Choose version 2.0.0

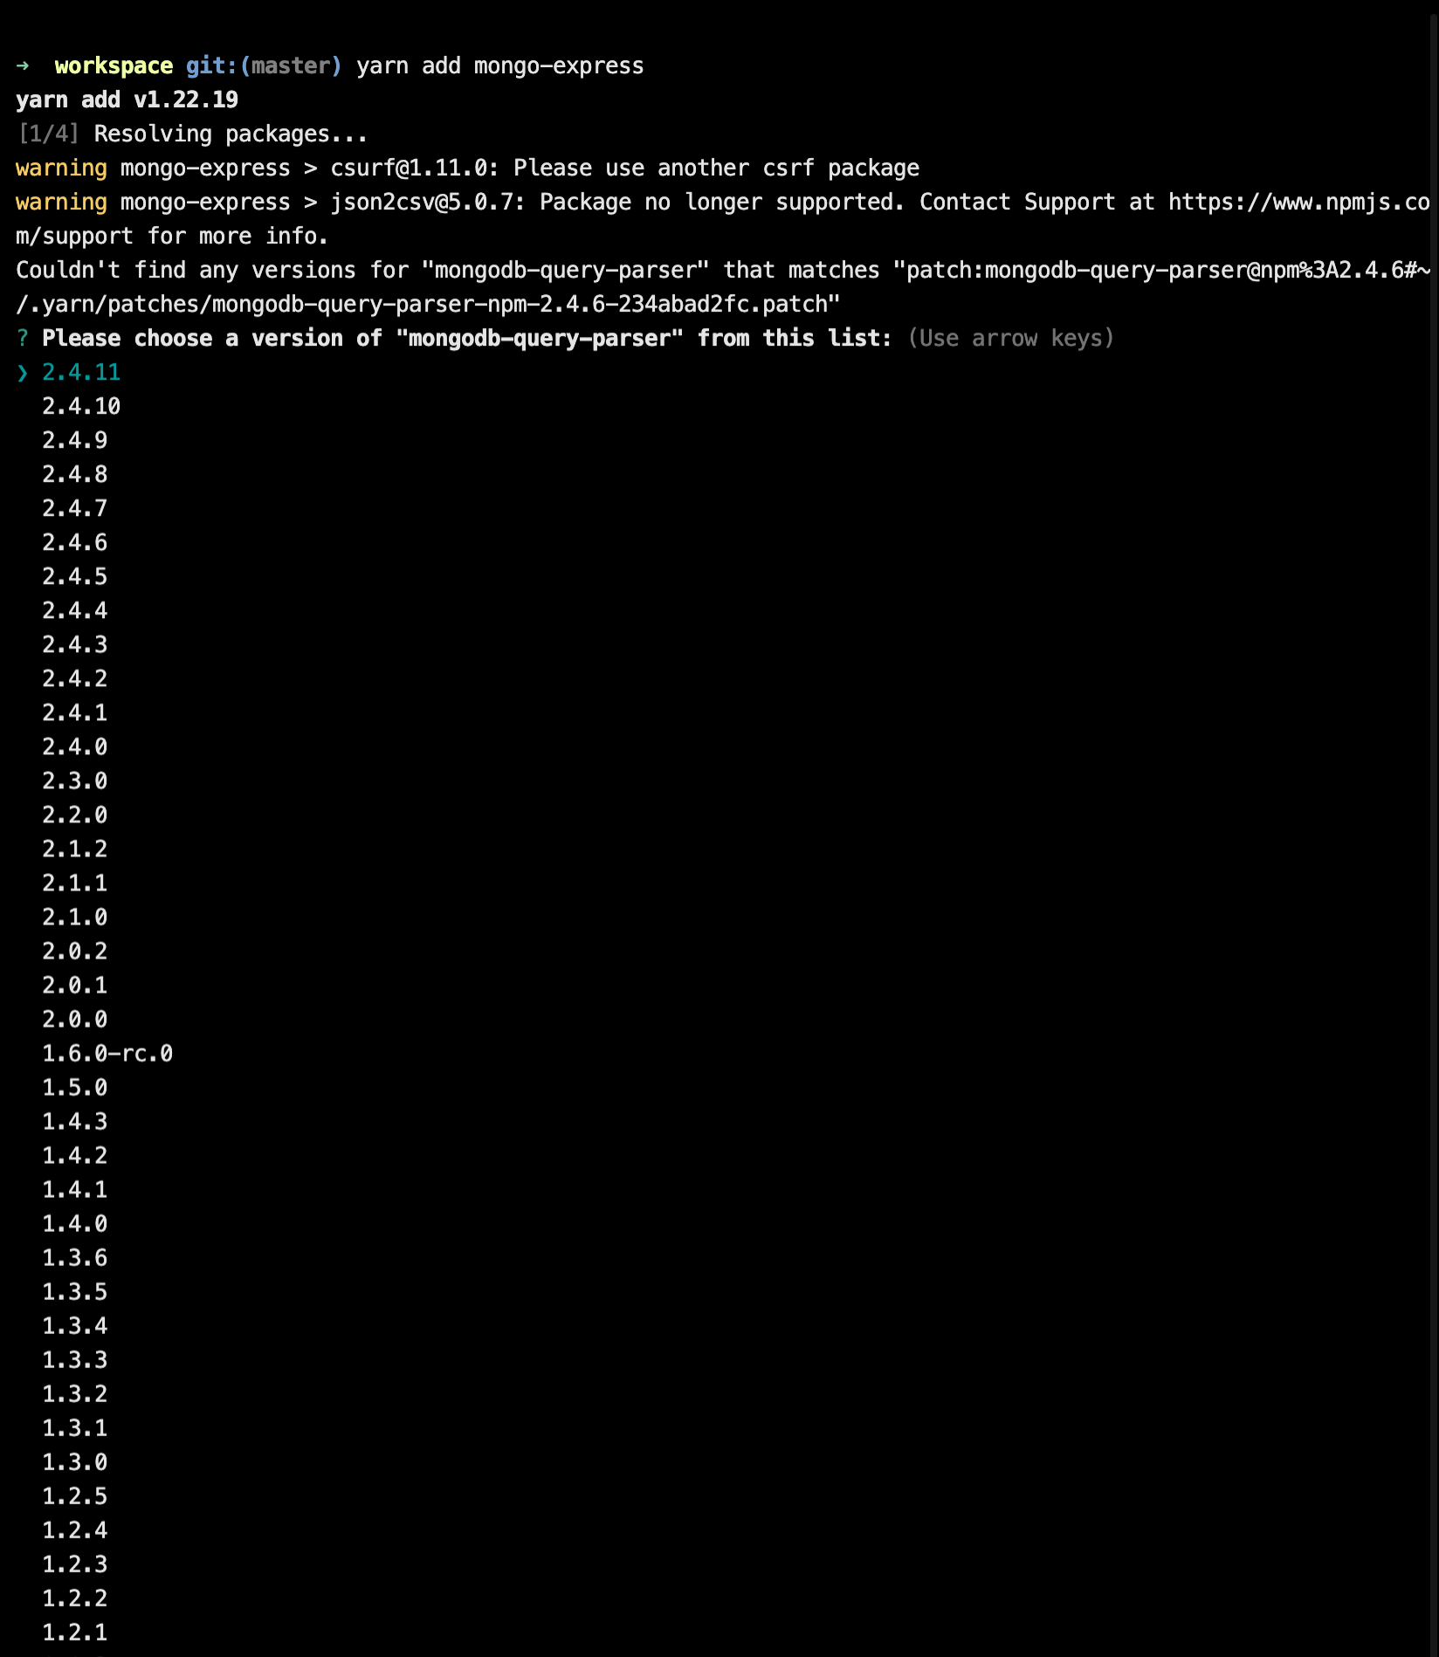coord(74,1019)
